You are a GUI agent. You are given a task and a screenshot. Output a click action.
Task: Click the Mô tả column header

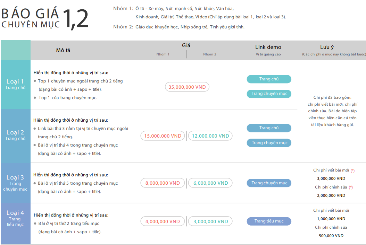tap(63, 50)
